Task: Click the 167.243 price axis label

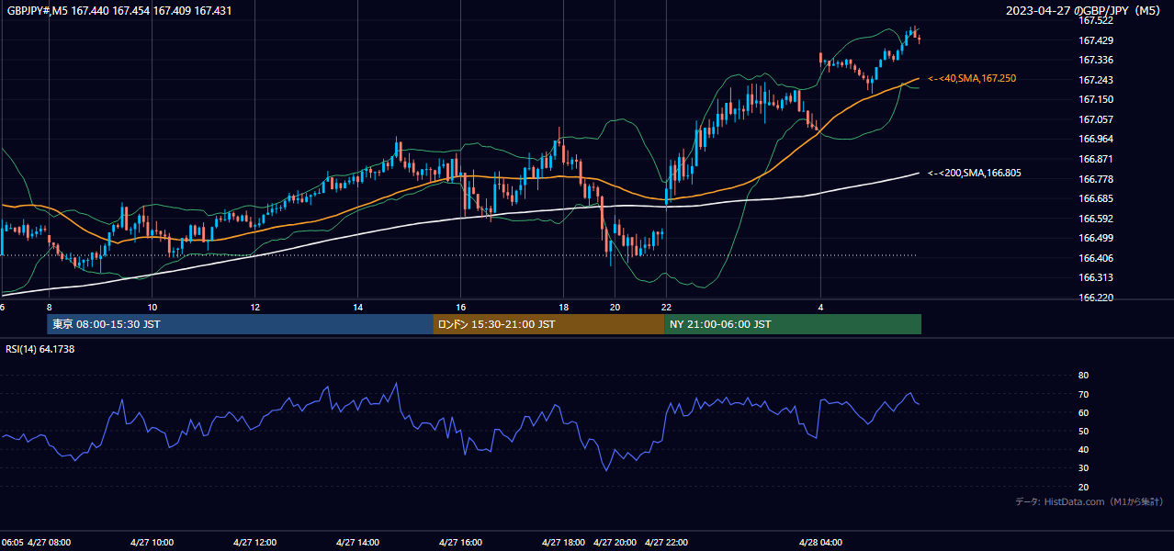Action: pyautogui.click(x=1096, y=80)
